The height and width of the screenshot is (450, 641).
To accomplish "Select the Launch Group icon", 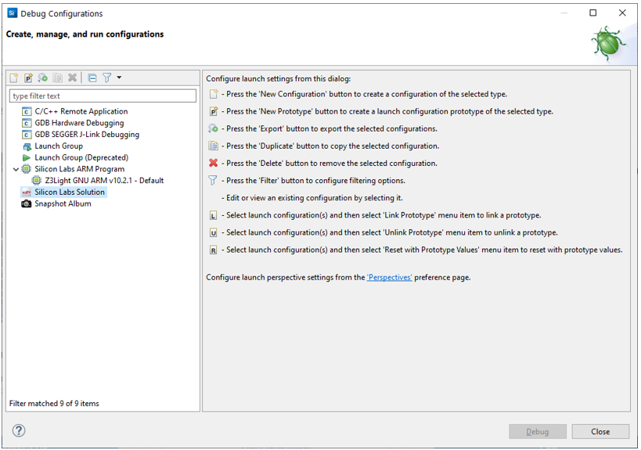I will click(27, 146).
